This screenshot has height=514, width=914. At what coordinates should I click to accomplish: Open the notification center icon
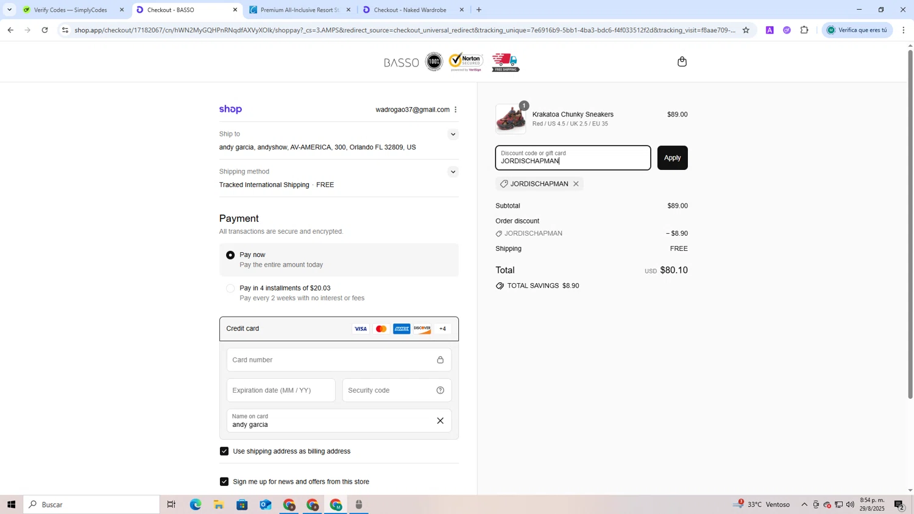899,505
